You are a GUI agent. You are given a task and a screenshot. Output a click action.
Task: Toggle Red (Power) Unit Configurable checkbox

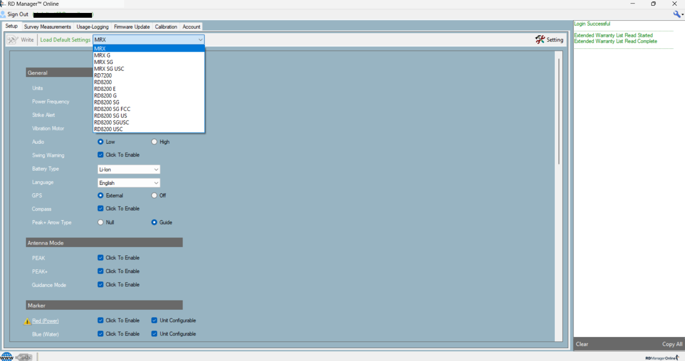click(x=154, y=320)
